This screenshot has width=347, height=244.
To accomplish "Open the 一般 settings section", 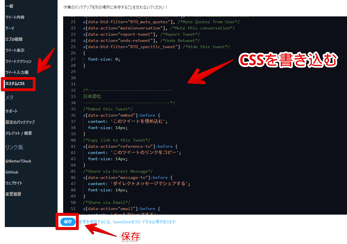I will [x=9, y=6].
